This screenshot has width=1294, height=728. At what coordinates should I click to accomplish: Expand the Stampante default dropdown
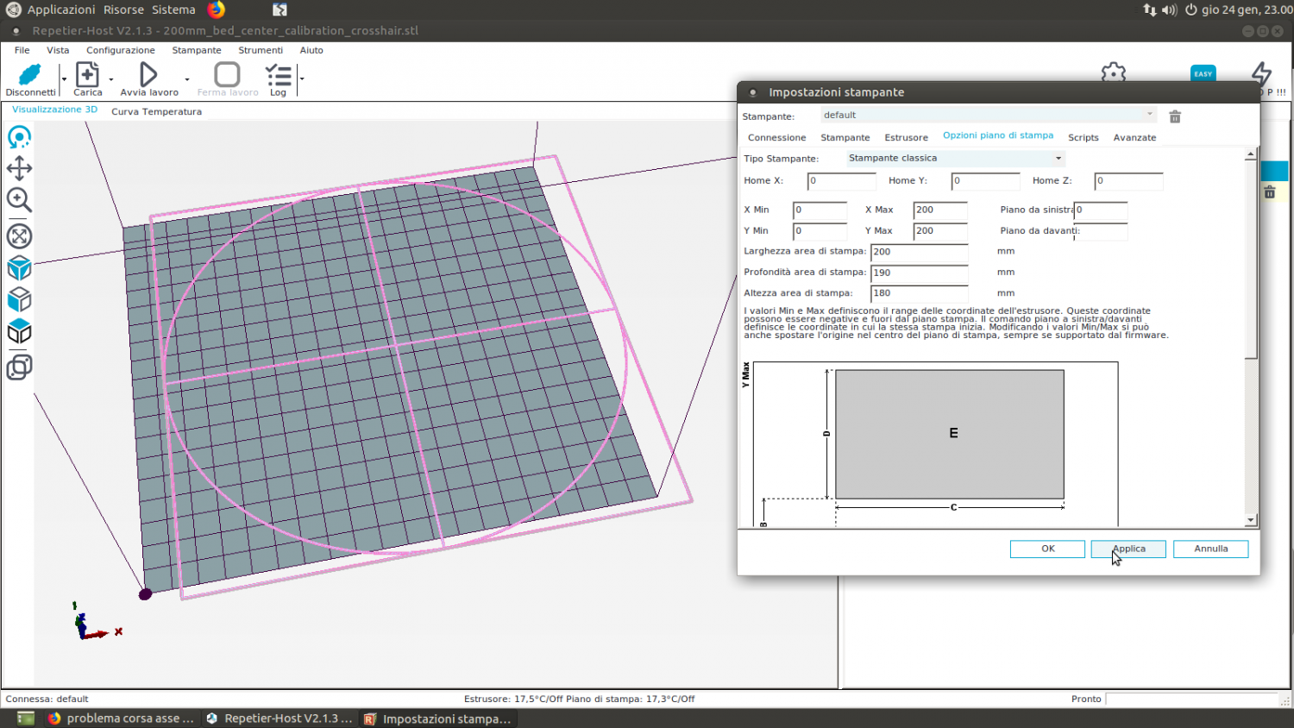point(1149,115)
